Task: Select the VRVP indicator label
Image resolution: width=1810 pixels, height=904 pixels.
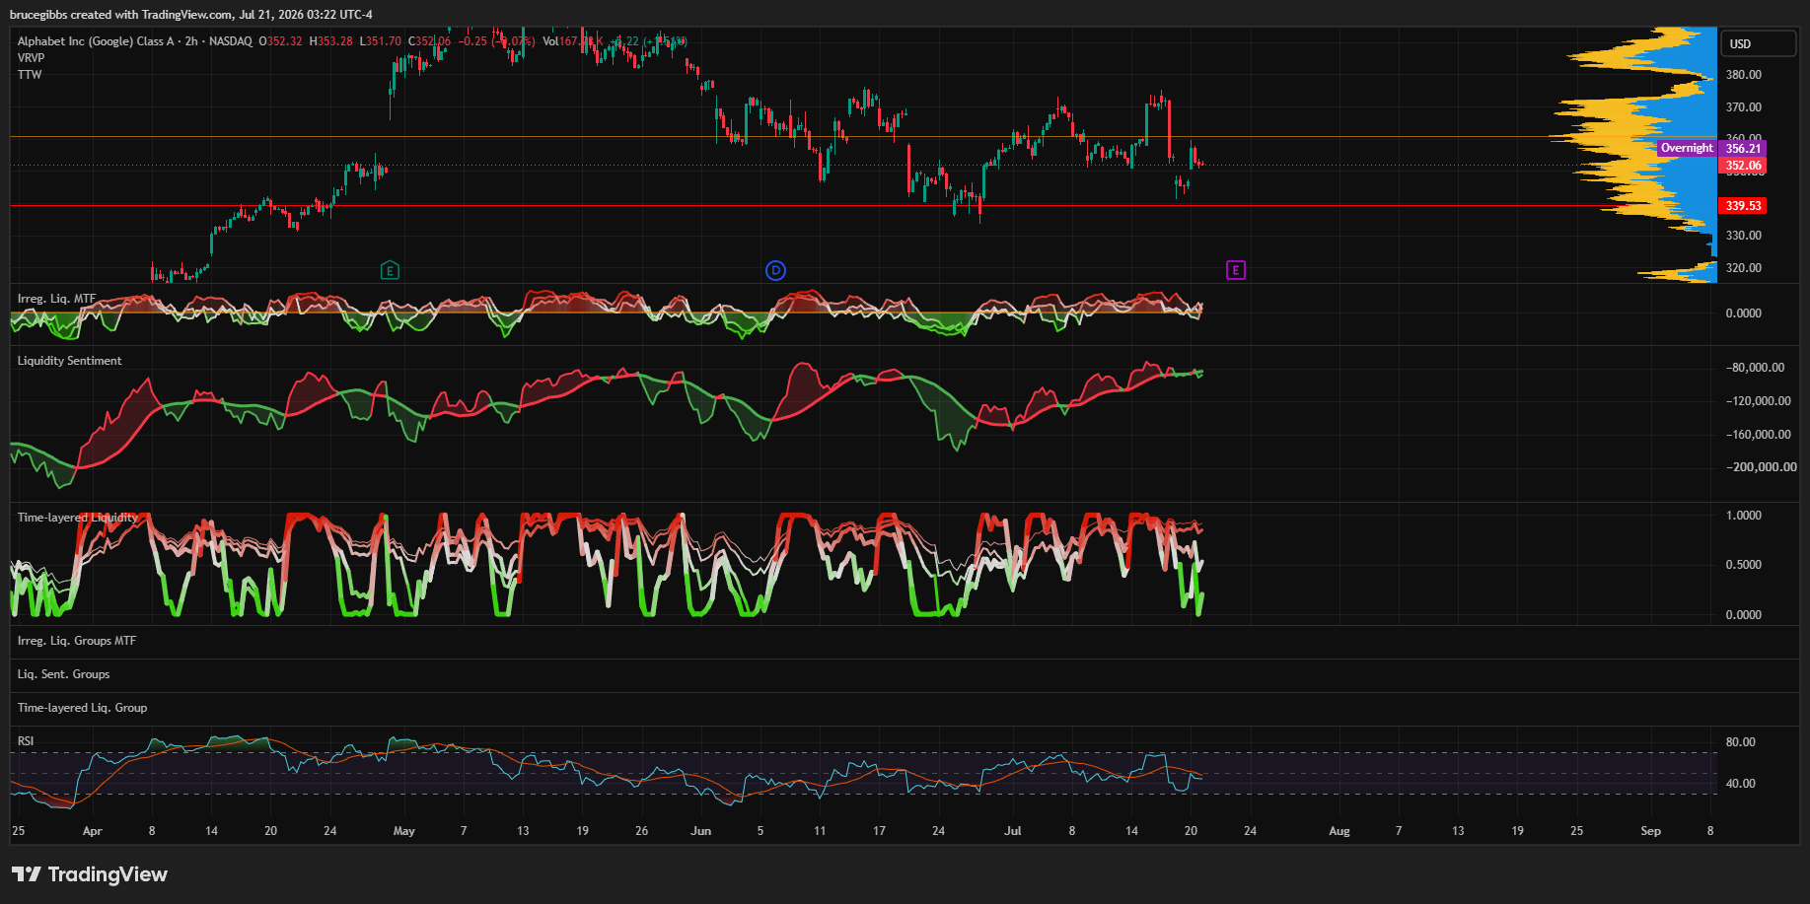Action: 32,58
